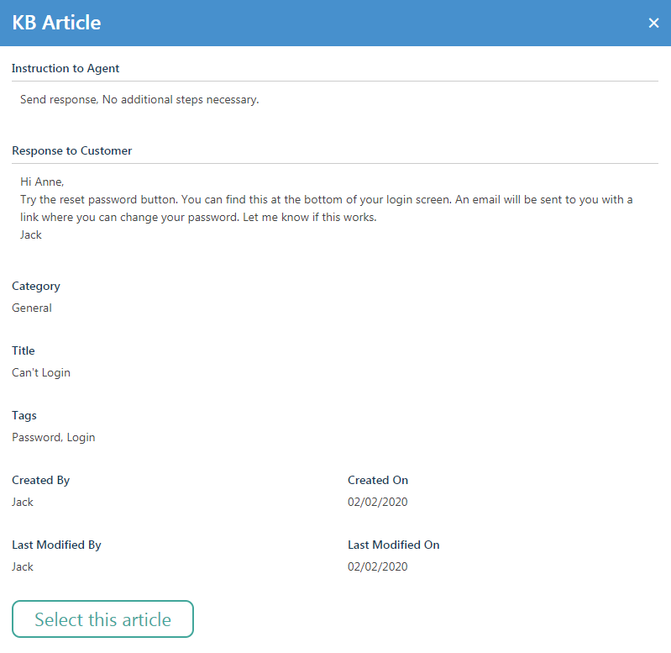Image resolution: width=671 pixels, height=653 pixels.
Task: Click the Created On label
Action: 378,480
